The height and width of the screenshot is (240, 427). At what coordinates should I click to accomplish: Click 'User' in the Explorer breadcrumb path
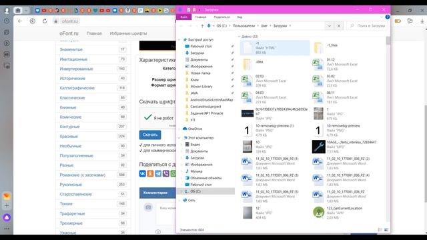264,26
